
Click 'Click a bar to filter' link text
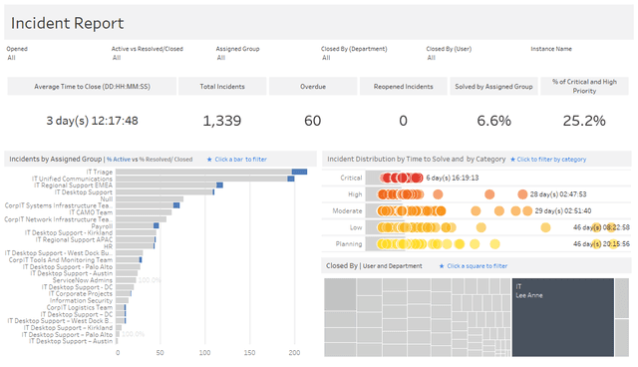pyautogui.click(x=241, y=160)
